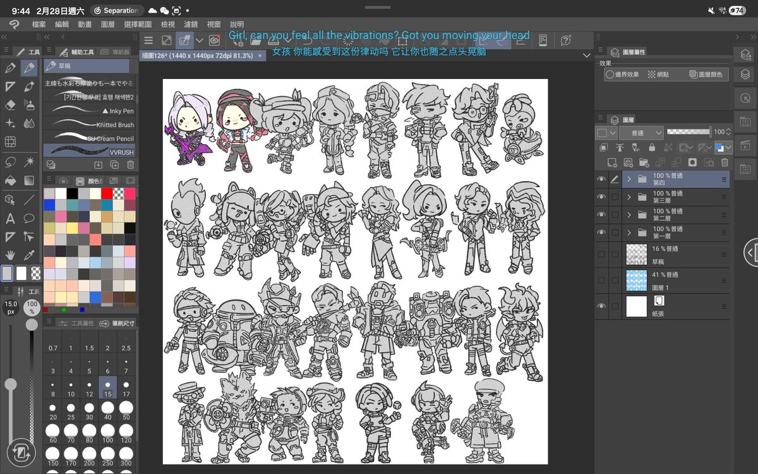Open the command bar dropdown arrow beside pen icon
Viewport: 758px width, 474px height.
click(200, 40)
